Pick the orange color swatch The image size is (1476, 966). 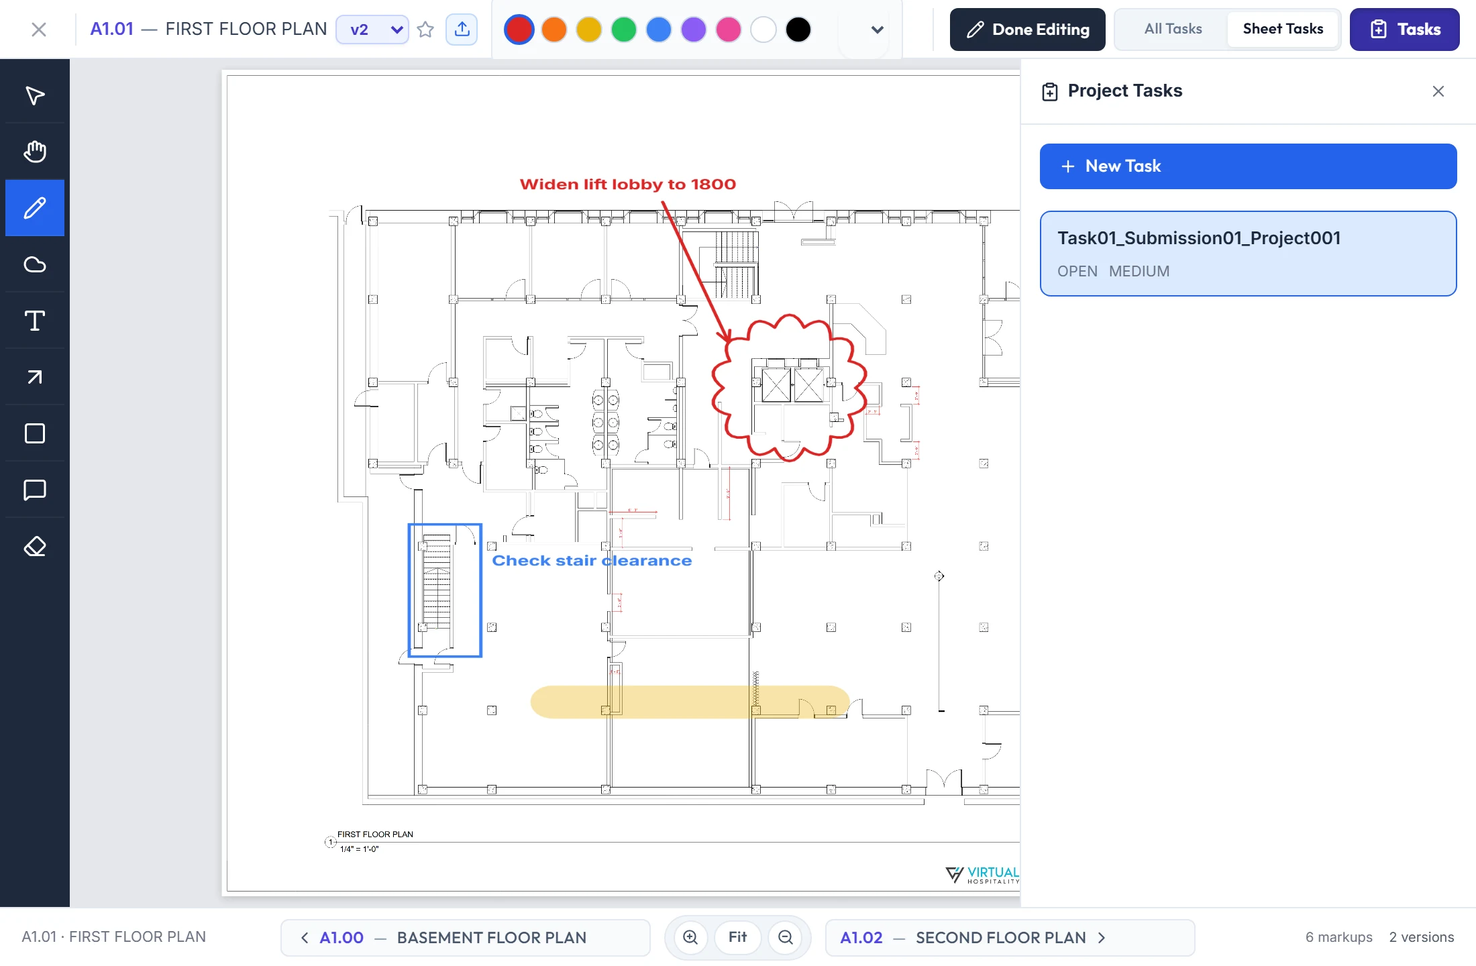coord(554,30)
